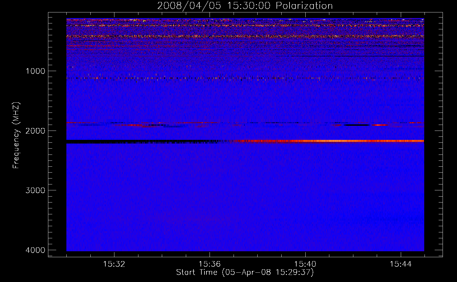Click the short black streak near 15:42
The image size is (457, 282).
coord(356,125)
